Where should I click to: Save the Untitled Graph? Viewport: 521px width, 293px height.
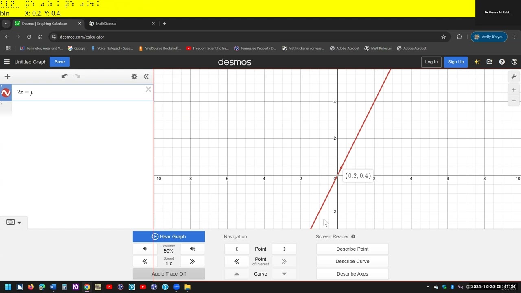pos(59,62)
